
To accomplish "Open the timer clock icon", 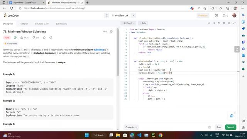I will tap(216, 15).
